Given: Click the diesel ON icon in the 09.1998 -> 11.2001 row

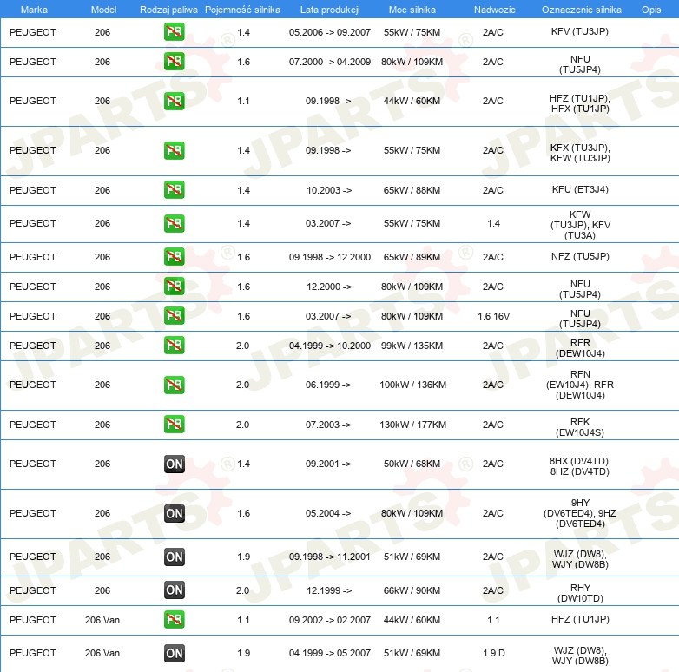Looking at the screenshot, I should click(175, 557).
